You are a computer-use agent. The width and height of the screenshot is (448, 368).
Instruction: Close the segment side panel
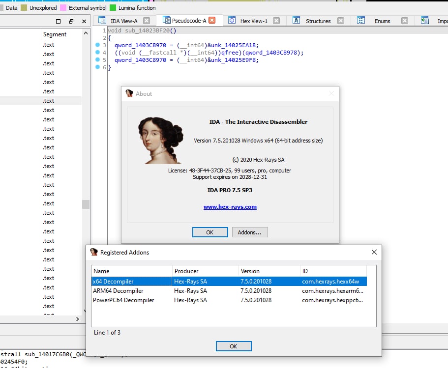click(84, 21)
